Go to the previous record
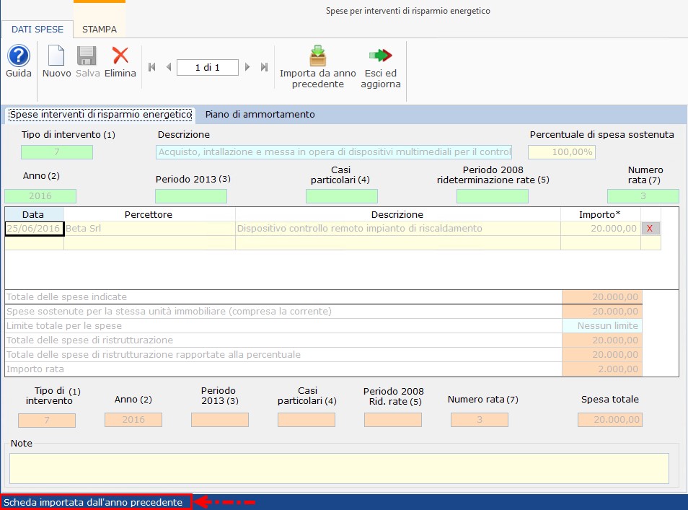The height and width of the screenshot is (510, 688). [x=169, y=67]
